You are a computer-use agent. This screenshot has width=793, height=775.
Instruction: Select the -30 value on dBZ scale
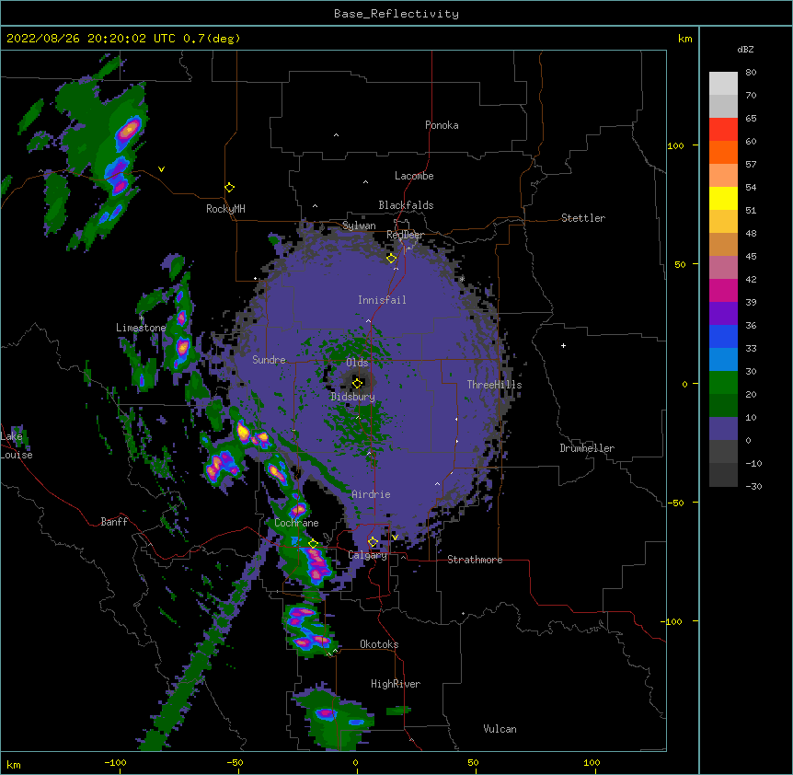753,486
